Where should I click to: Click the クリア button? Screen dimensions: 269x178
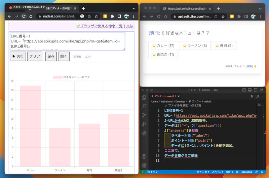point(35,56)
